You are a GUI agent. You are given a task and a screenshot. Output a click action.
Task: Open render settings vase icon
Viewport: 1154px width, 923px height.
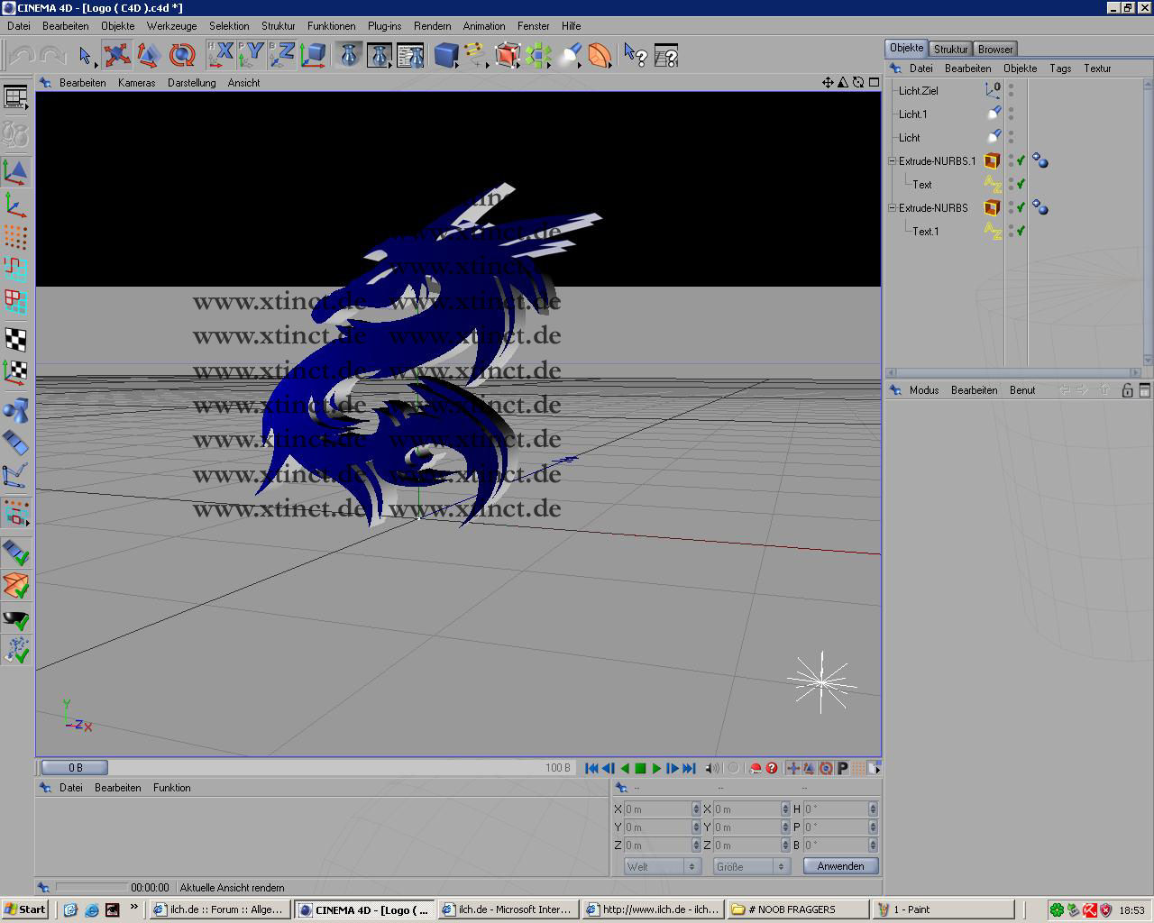(410, 56)
